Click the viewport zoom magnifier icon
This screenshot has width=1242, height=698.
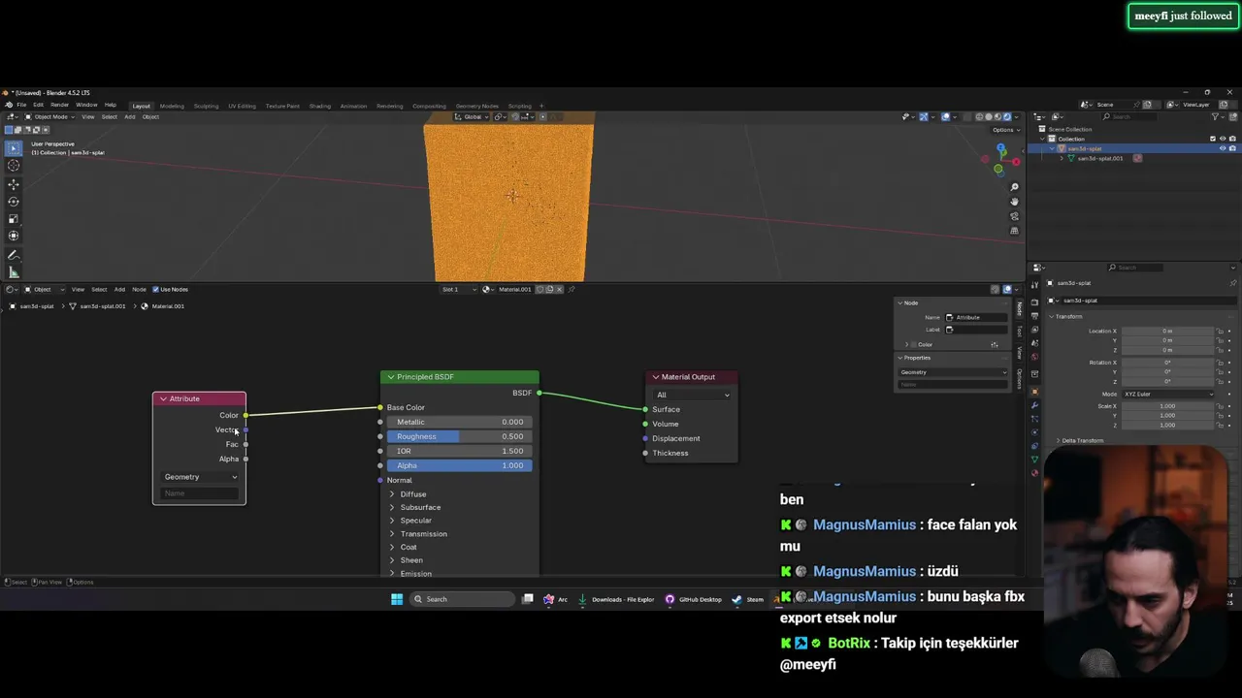coord(1015,187)
